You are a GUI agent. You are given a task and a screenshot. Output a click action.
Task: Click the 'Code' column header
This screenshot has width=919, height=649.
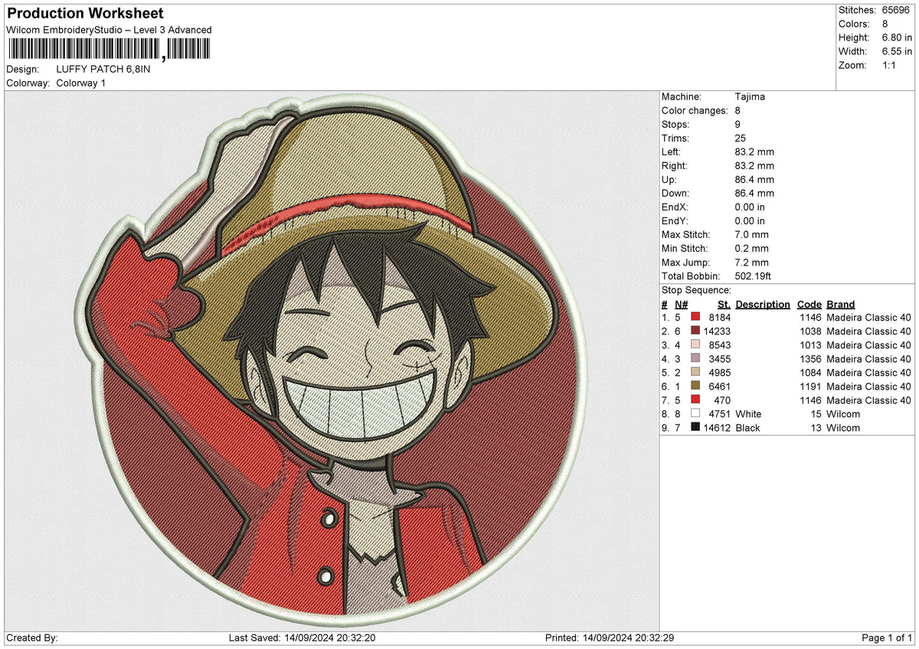(x=809, y=304)
